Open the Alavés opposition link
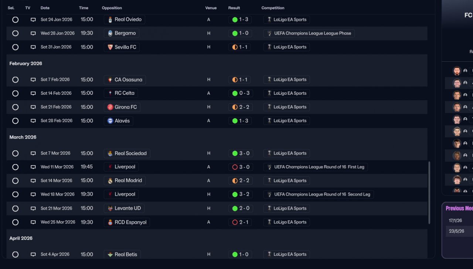The image size is (473, 269). [122, 121]
